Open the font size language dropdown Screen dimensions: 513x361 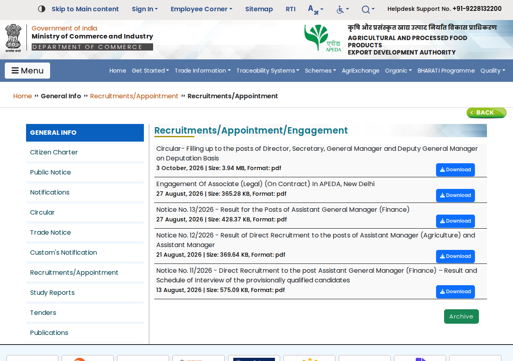315,9
